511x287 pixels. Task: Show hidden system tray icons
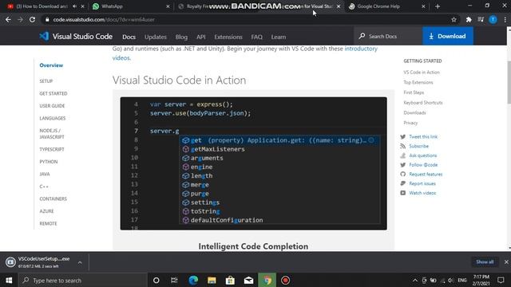[415, 280]
